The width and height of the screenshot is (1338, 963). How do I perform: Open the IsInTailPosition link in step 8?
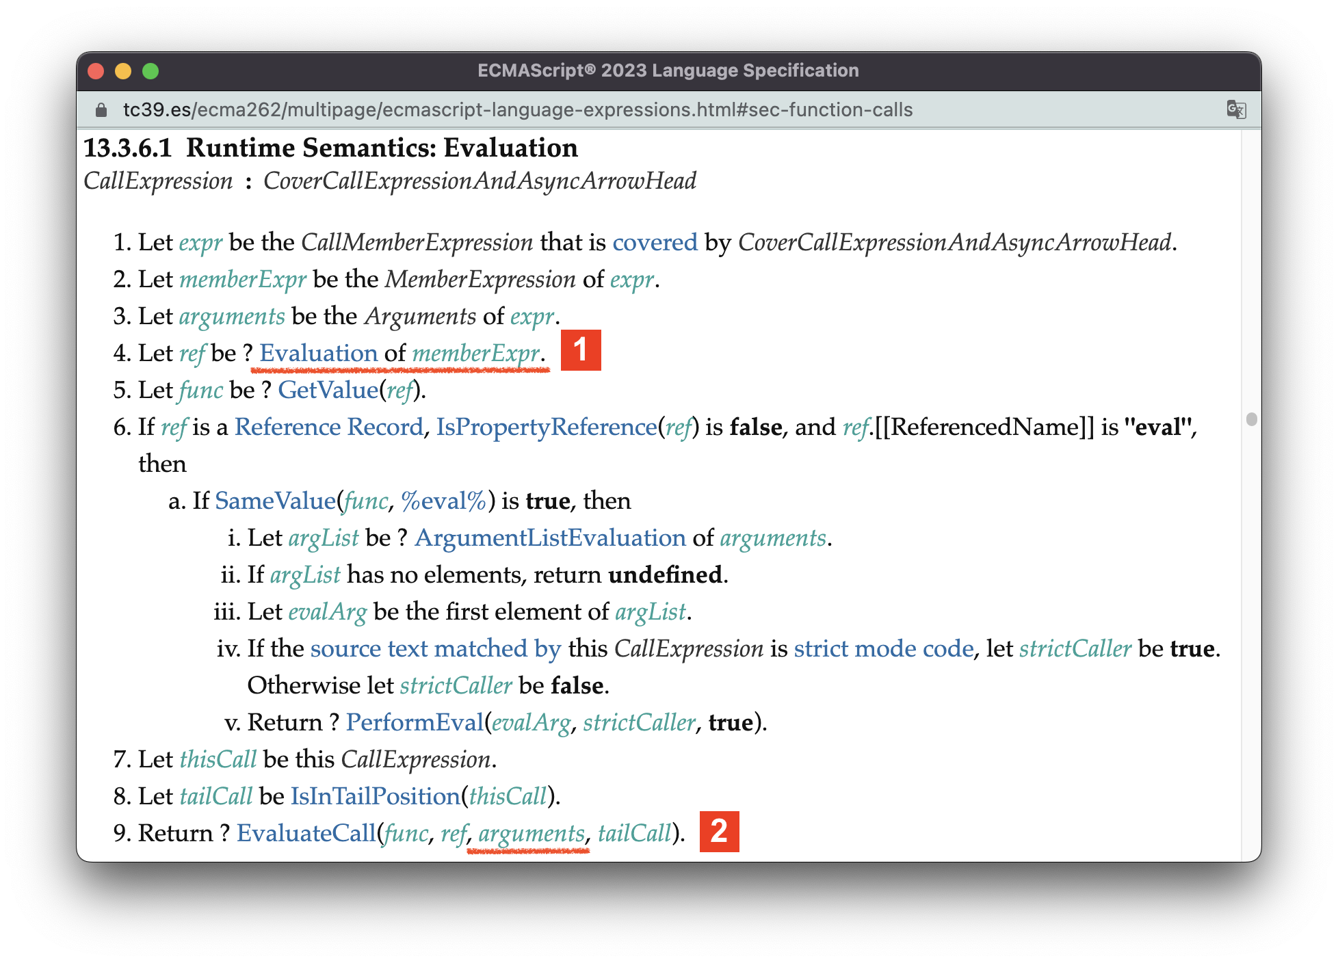(x=375, y=796)
